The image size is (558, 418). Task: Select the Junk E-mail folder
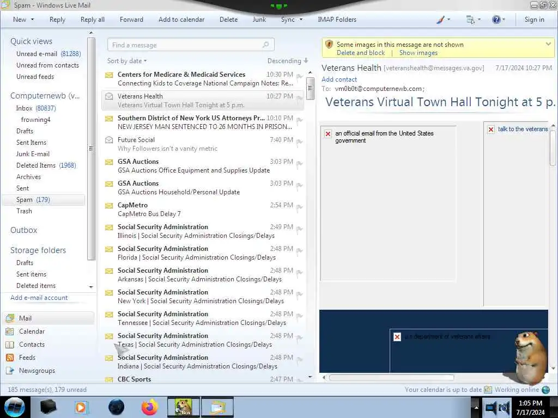tap(33, 154)
